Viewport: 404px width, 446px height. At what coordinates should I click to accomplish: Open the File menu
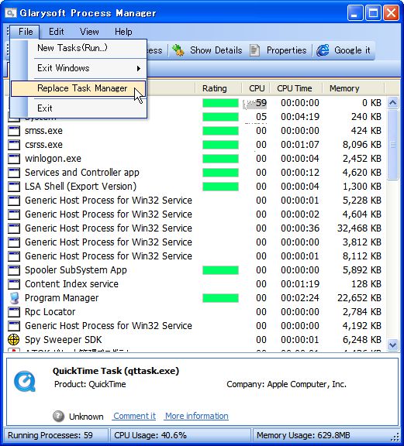pos(25,32)
